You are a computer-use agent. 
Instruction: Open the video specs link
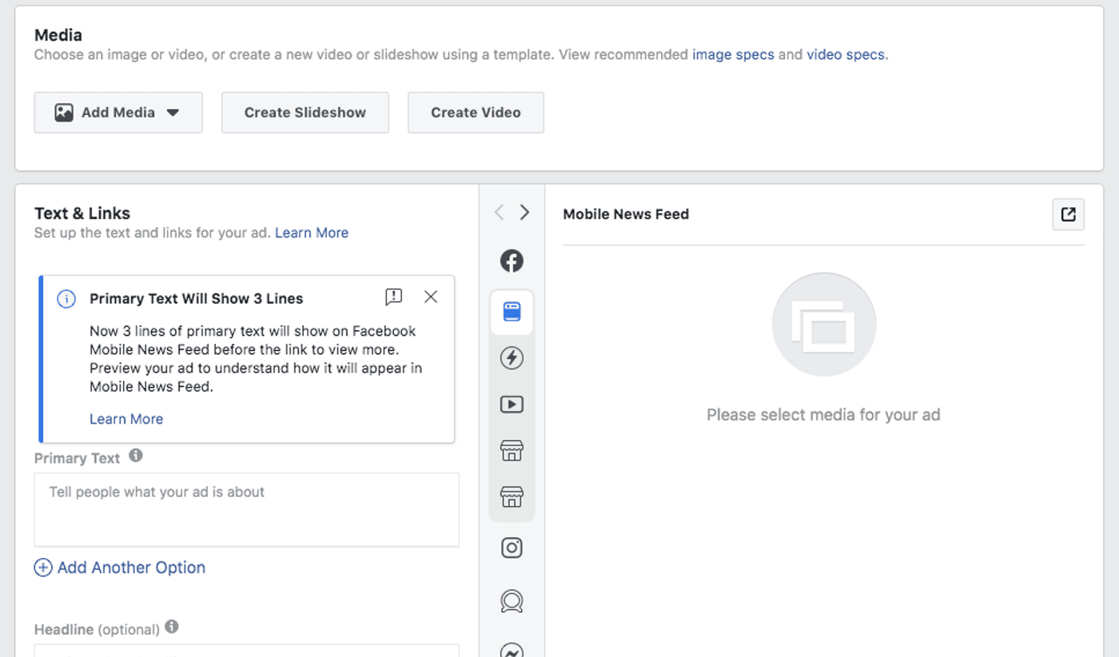[x=846, y=54]
